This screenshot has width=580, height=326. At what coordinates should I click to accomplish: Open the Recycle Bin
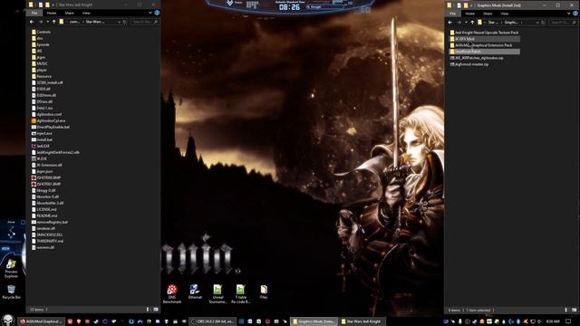point(11,292)
